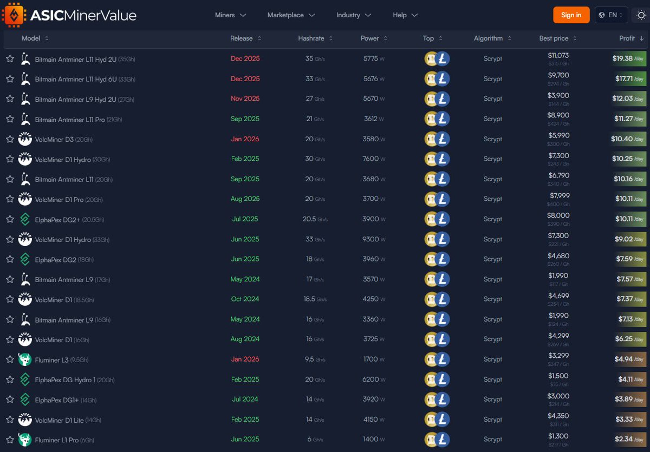Expand the Miners menu
The image size is (650, 452).
click(x=231, y=15)
